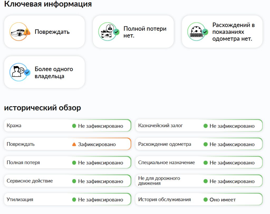Click Не зафиксировано in Полная потеря row
This screenshot has width=270, height=214.
tap(100, 162)
